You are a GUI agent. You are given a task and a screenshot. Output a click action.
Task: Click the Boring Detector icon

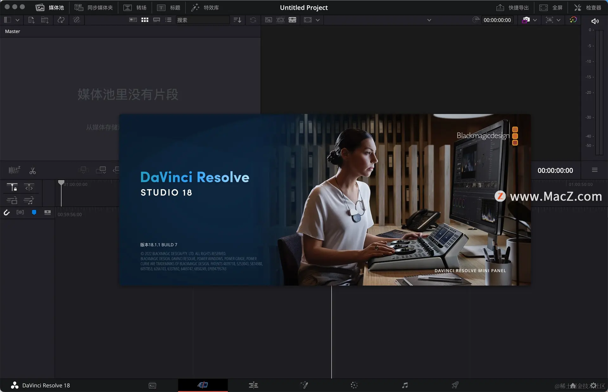coord(14,170)
